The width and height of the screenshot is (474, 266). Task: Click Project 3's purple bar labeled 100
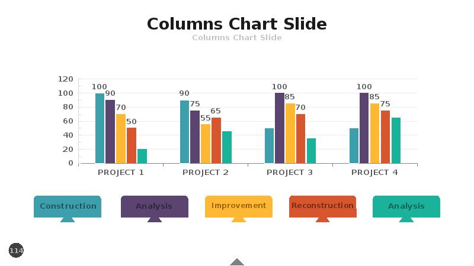(280, 128)
